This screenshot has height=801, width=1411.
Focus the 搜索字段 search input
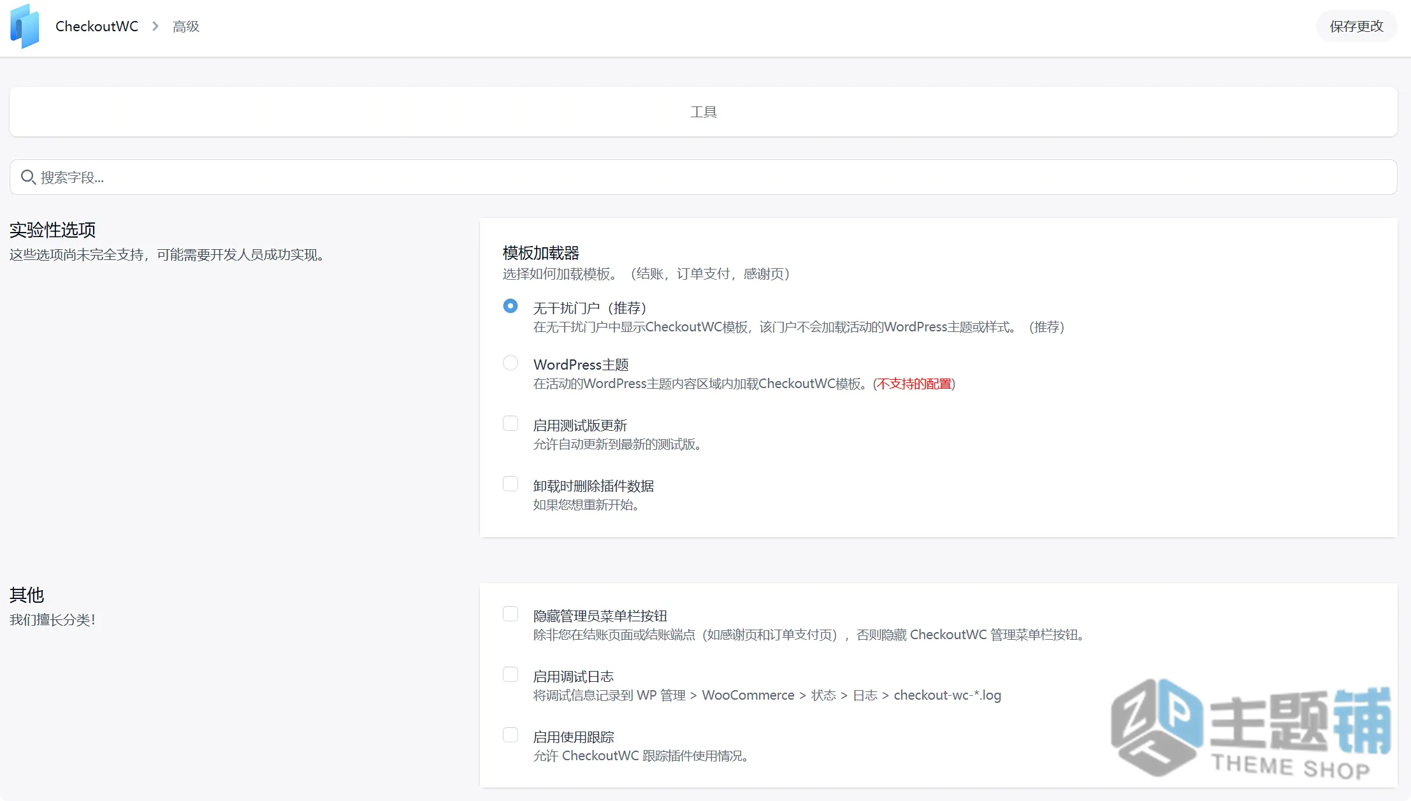coord(704,177)
